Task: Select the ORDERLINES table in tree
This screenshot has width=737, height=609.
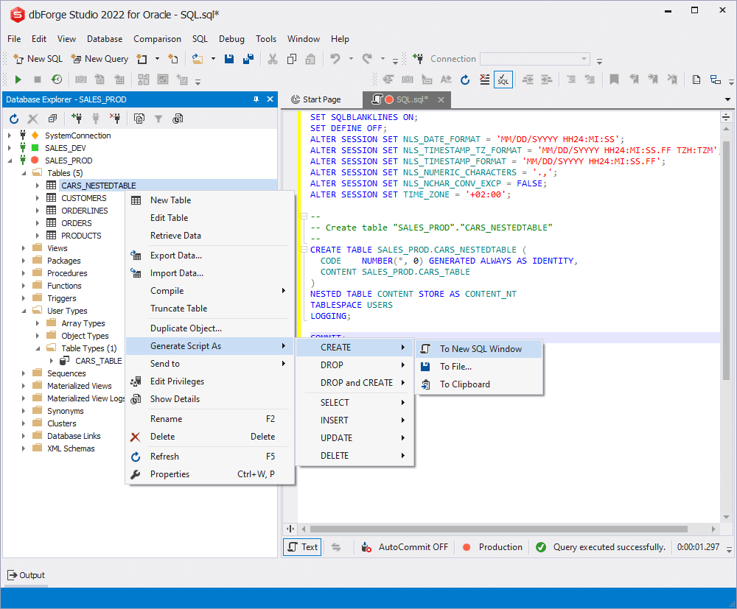Action: (x=85, y=211)
